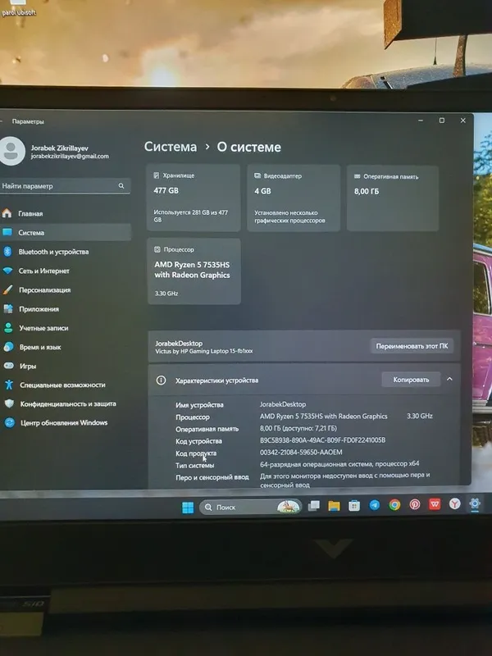Click the accessibility figure icon
The image size is (492, 656).
click(x=9, y=385)
